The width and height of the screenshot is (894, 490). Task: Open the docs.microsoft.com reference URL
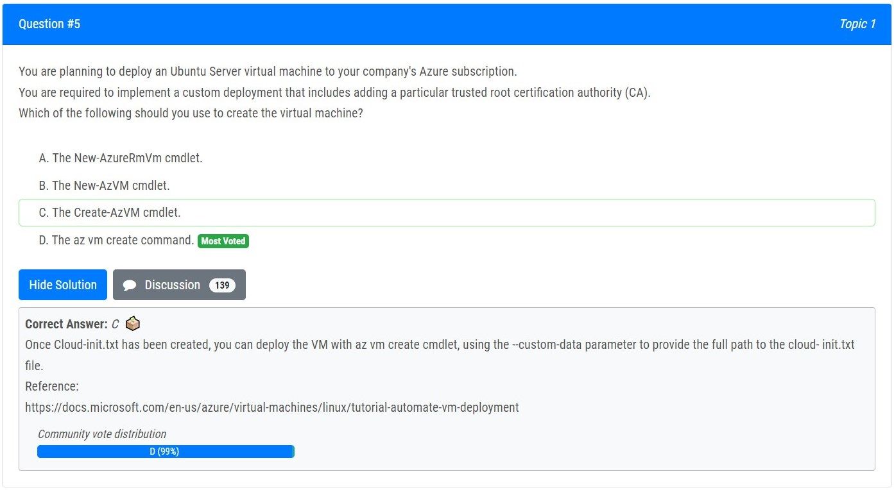coord(272,407)
